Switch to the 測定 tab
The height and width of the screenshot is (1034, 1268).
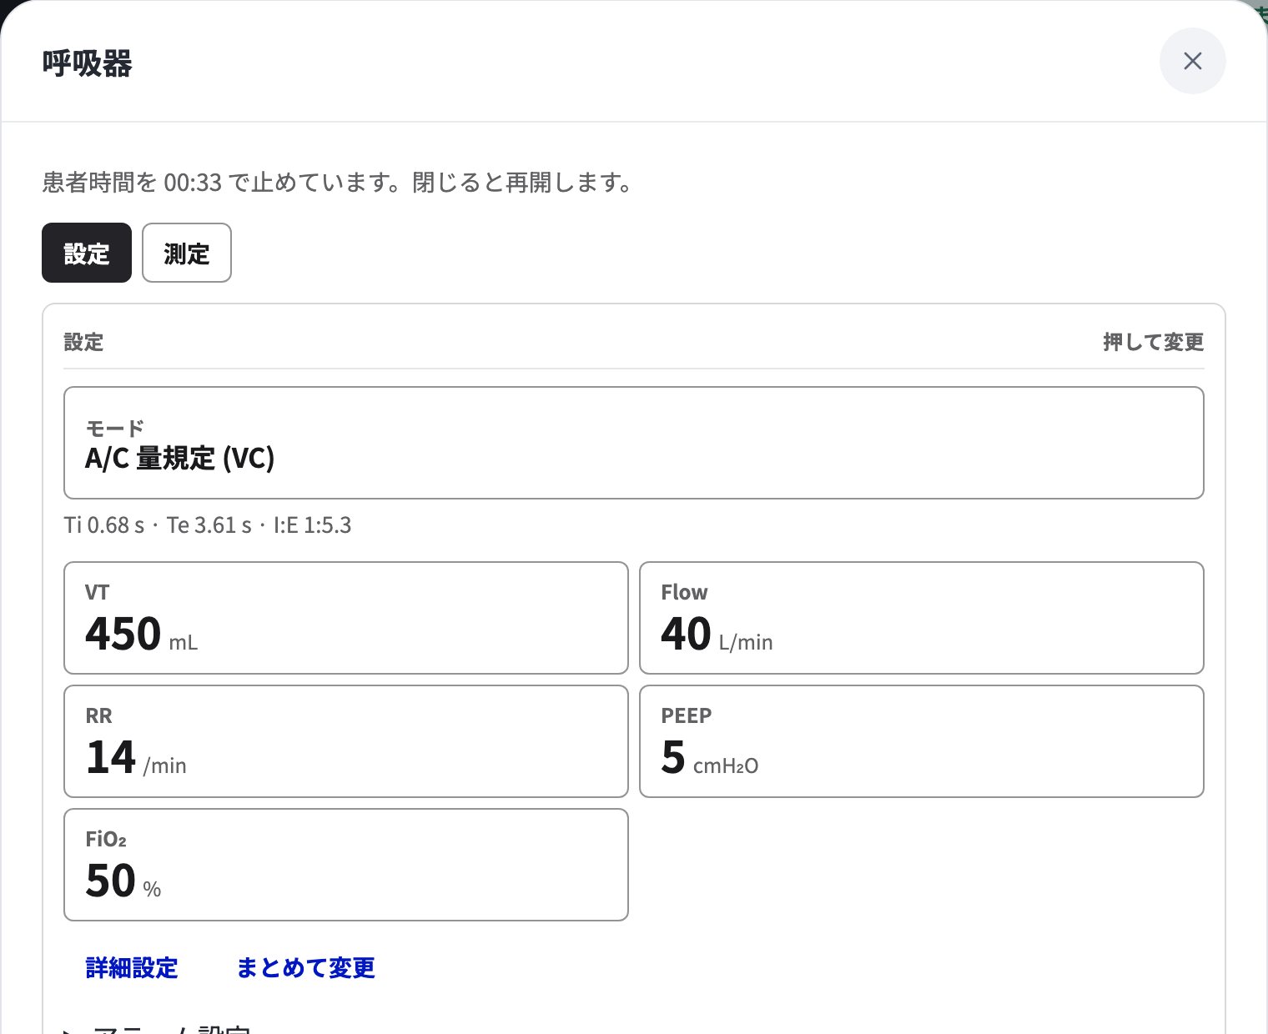pos(187,253)
